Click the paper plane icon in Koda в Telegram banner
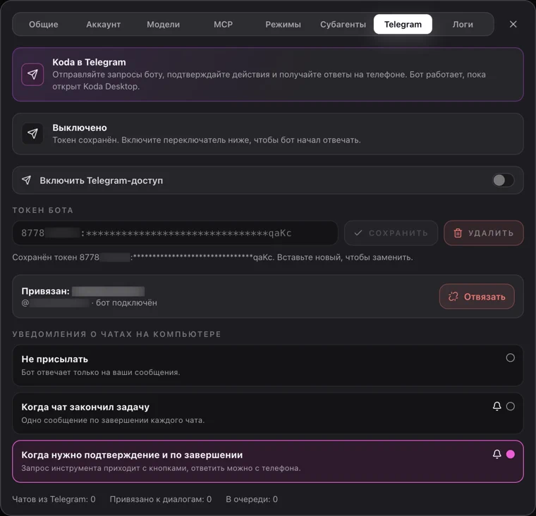 [32, 74]
